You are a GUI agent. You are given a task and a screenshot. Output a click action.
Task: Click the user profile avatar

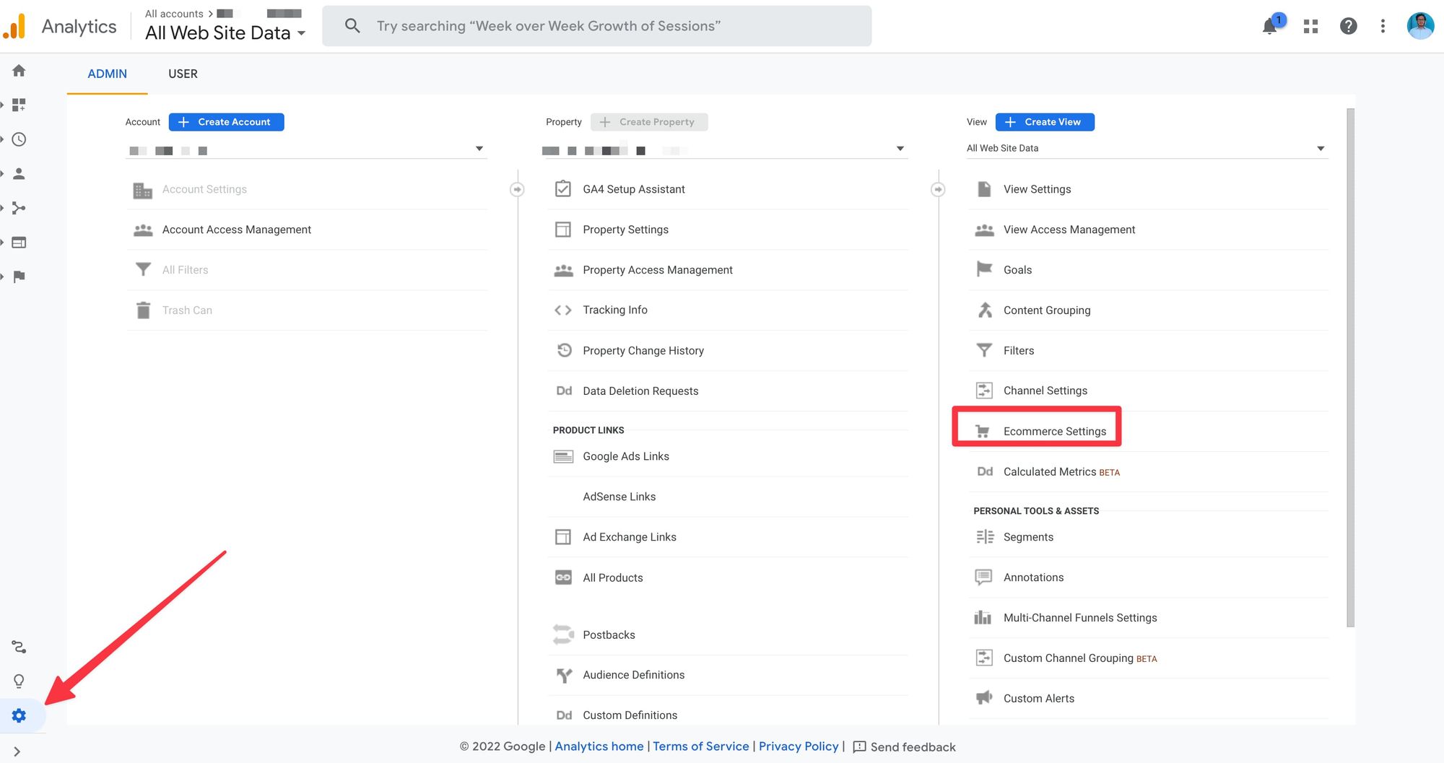pos(1420,26)
